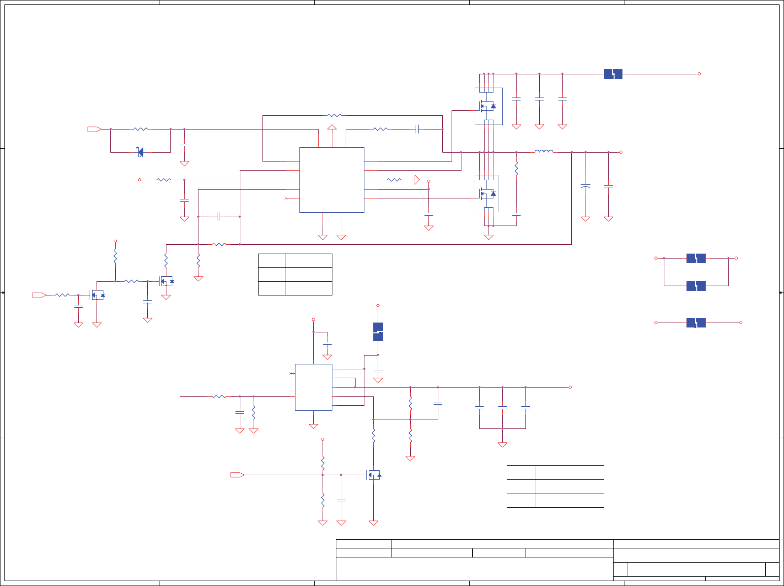The width and height of the screenshot is (784, 586).
Task: Select the upper jumper of the parallel pair
Action: pos(696,258)
